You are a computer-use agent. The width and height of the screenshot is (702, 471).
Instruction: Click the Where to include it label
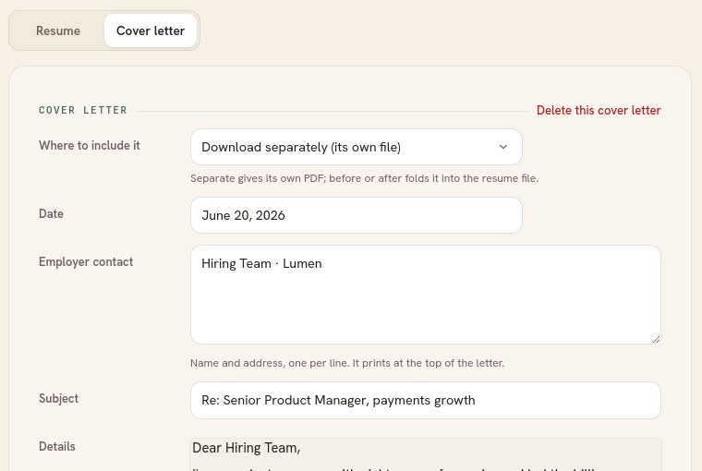[x=90, y=146]
